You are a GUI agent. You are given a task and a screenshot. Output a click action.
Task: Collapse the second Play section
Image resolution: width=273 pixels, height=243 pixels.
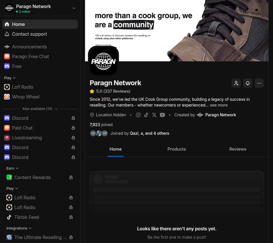[12, 189]
